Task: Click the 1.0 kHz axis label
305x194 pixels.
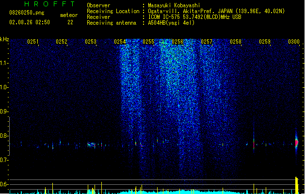Action: [4, 87]
